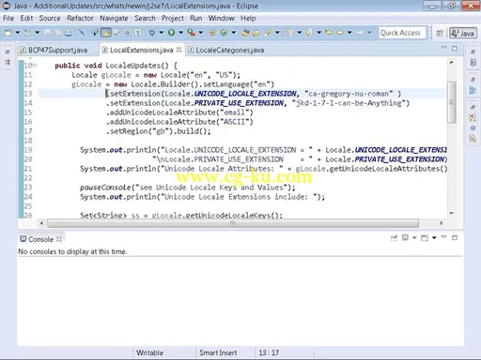Click the Run Last Tool icon
Viewport: 481px width, 360px height.
click(x=191, y=33)
